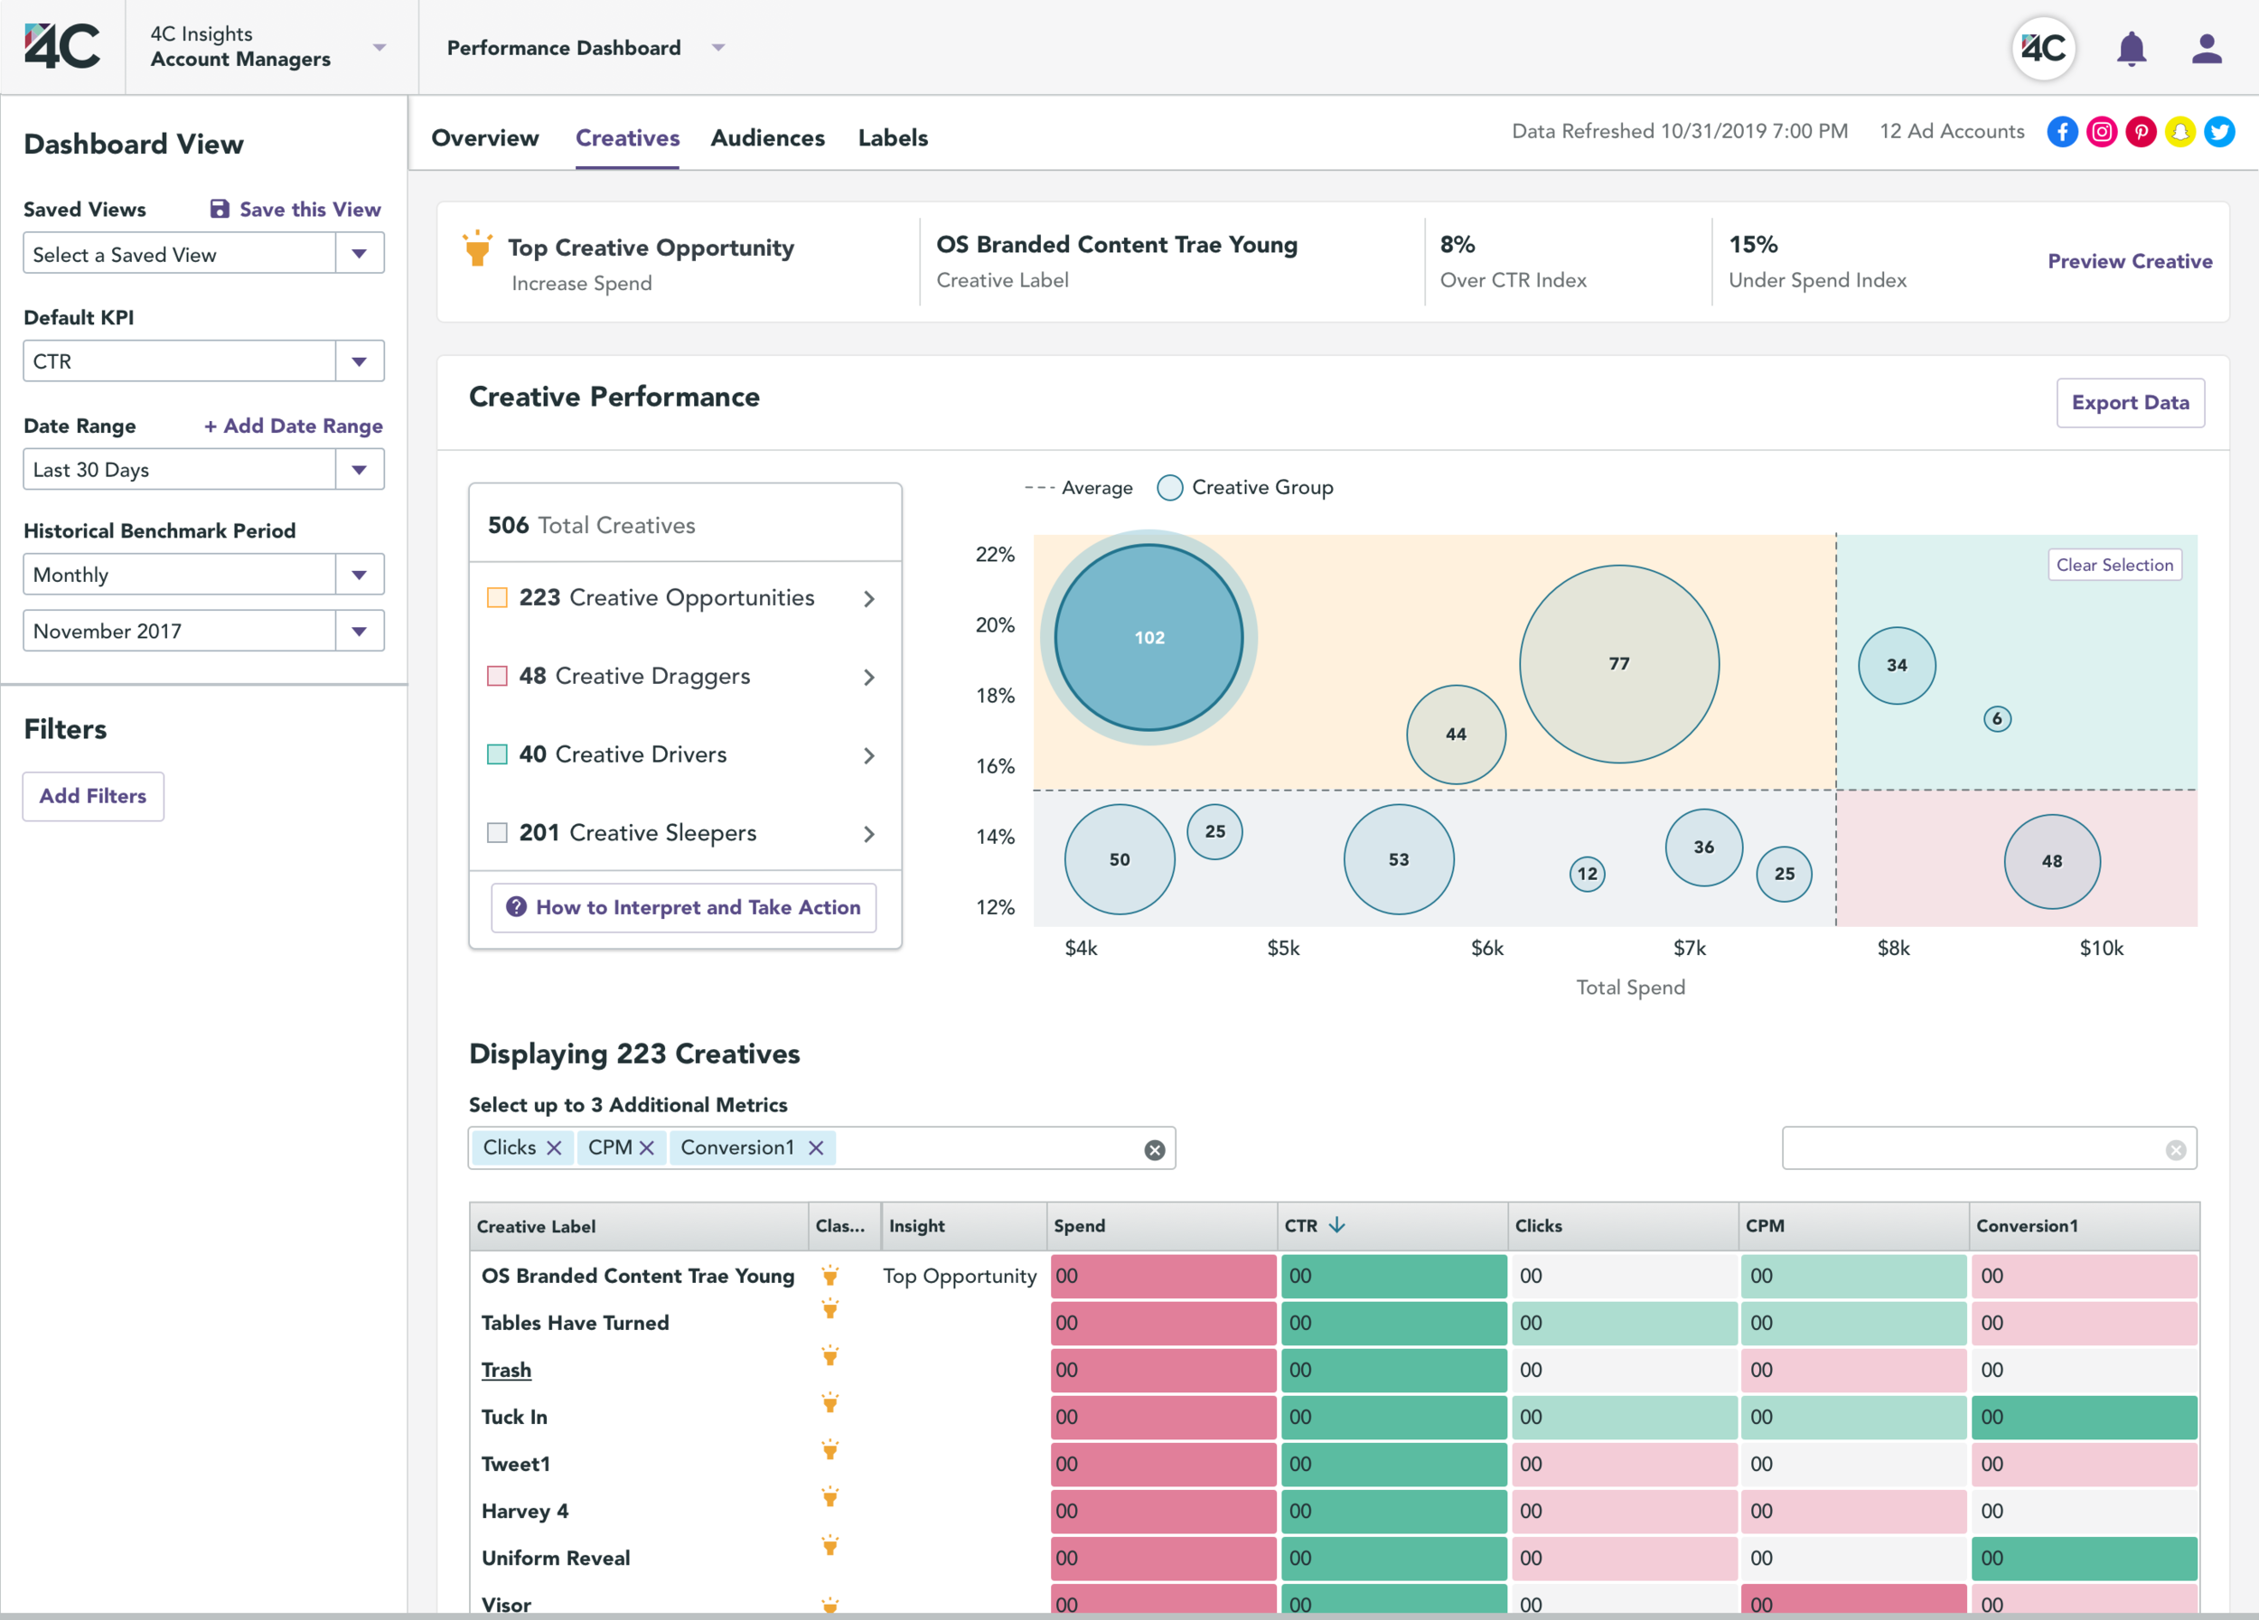Click the Snapchat account icon
This screenshot has height=1620, width=2259.
pyautogui.click(x=2179, y=131)
